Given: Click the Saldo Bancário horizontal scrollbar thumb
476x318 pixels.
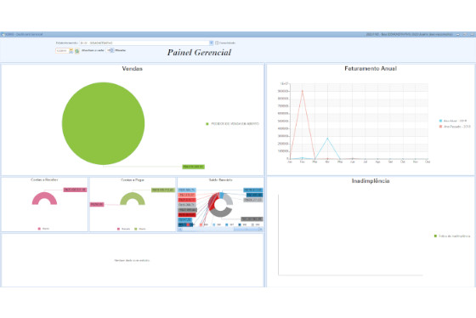Looking at the screenshot, I should 246,230.
